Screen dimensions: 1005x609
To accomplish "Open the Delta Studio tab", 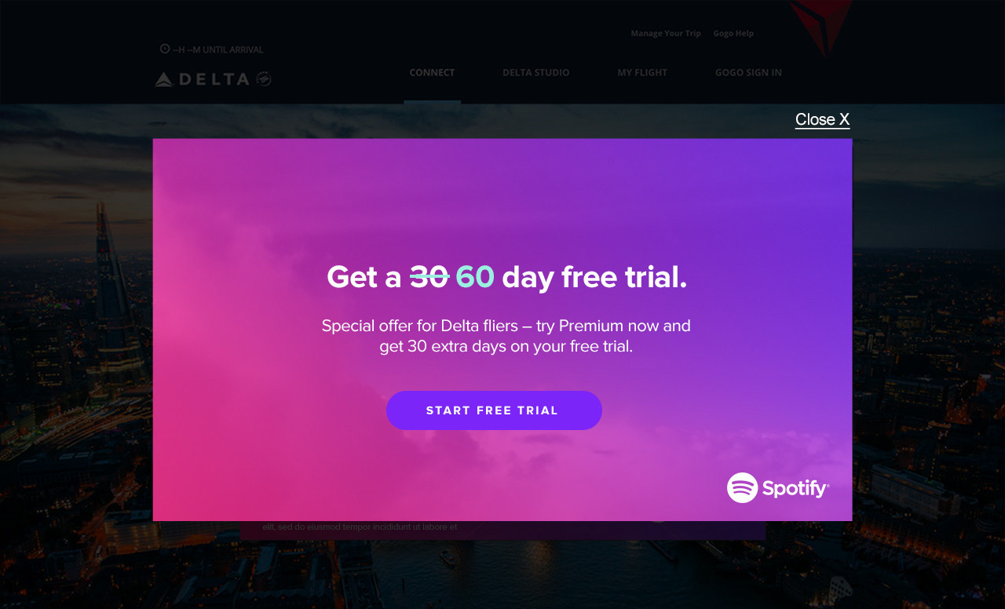I will [536, 72].
